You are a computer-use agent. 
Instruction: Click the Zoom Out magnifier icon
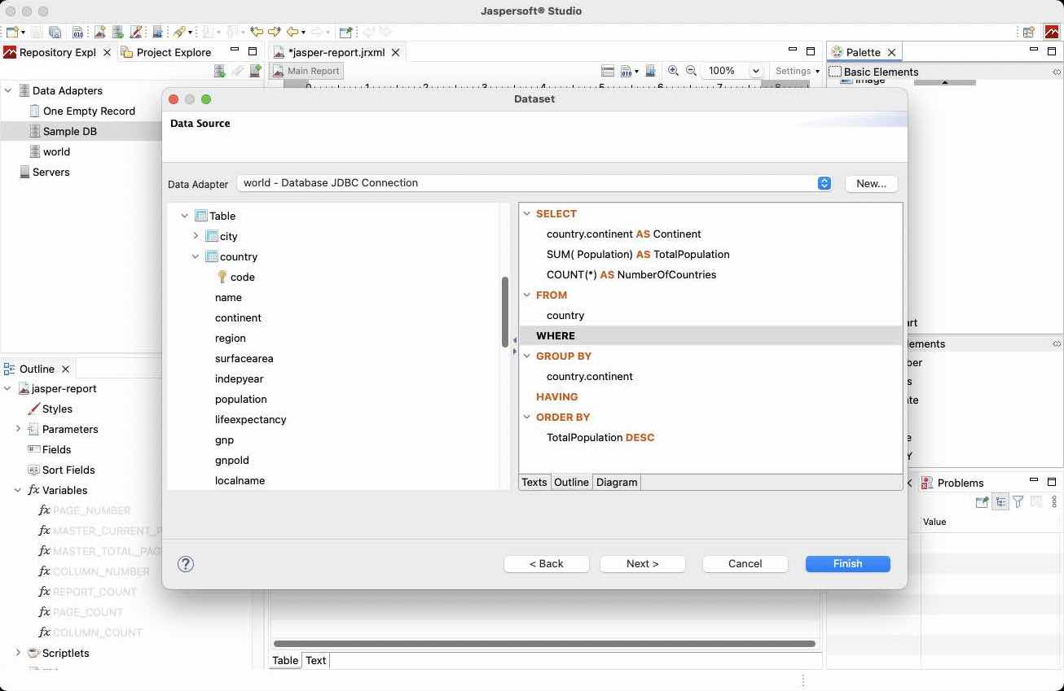point(691,71)
